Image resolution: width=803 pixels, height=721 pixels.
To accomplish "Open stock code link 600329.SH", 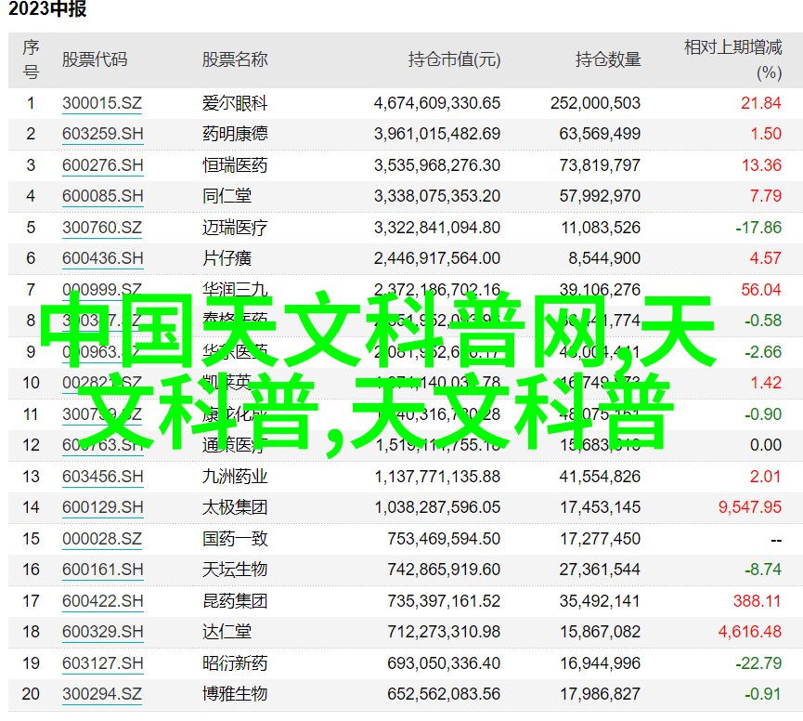I will (102, 632).
